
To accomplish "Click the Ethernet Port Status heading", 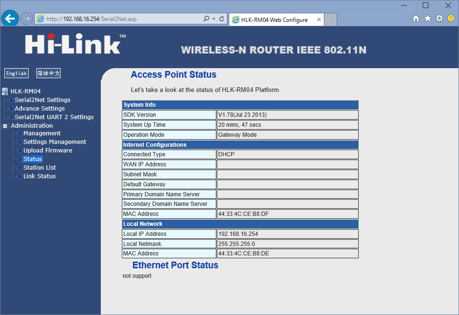I will tap(175, 265).
